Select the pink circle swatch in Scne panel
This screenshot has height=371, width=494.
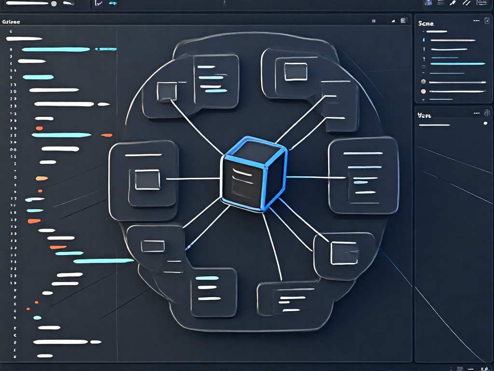(424, 91)
